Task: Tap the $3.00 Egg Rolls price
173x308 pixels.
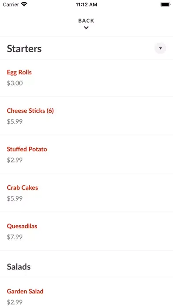Action: [15, 83]
